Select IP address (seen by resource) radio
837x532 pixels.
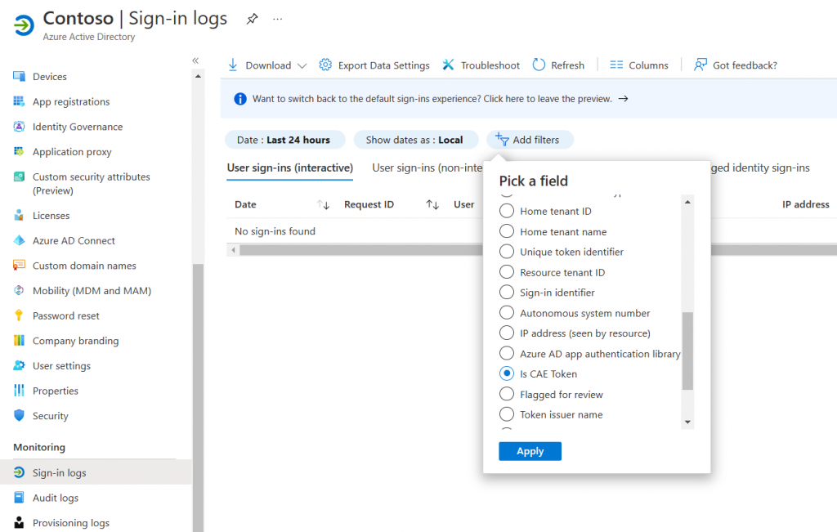[x=507, y=333]
